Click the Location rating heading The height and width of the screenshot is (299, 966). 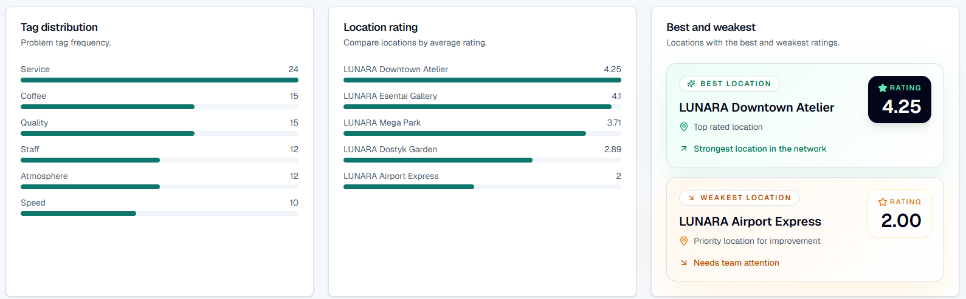click(381, 27)
